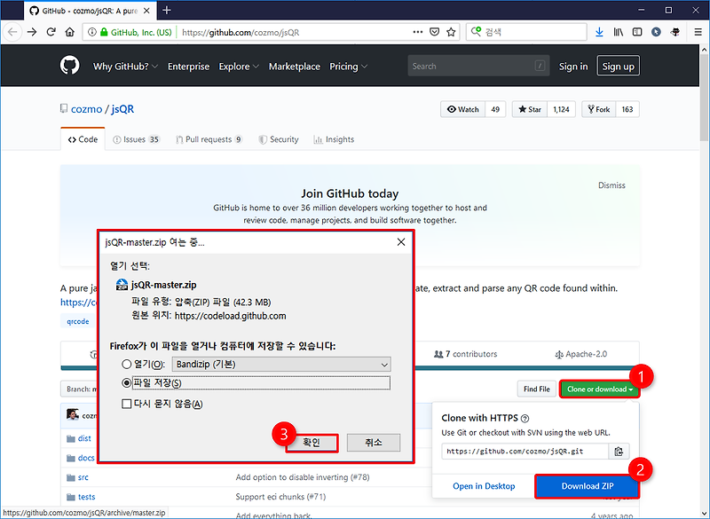The width and height of the screenshot is (710, 519).
Task: Open a new browser tab
Action: coord(167,11)
